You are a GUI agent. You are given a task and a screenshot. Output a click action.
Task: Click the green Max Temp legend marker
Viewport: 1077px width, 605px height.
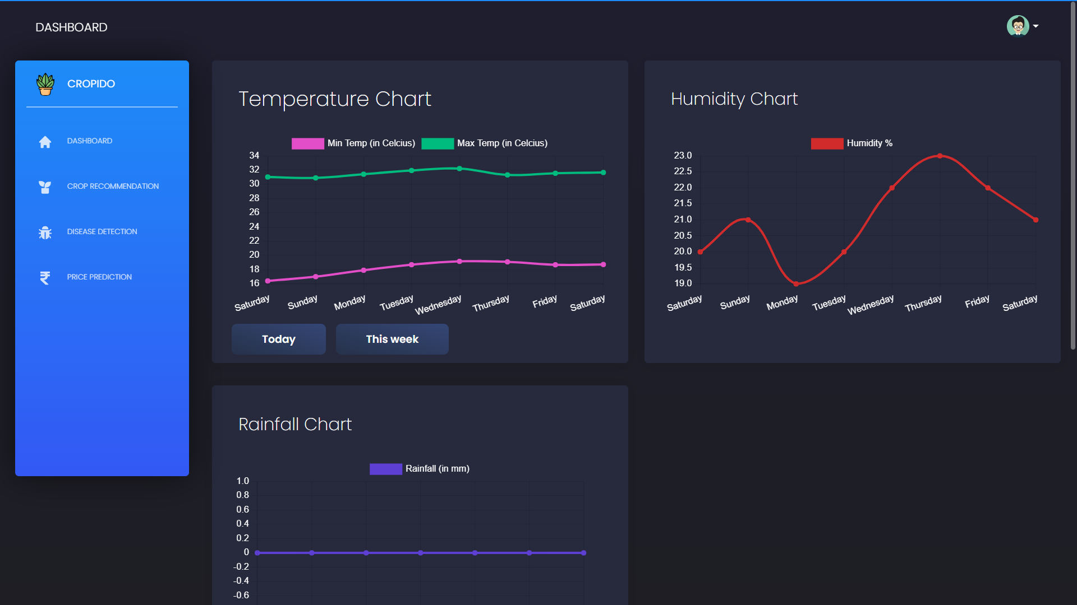[x=439, y=143]
